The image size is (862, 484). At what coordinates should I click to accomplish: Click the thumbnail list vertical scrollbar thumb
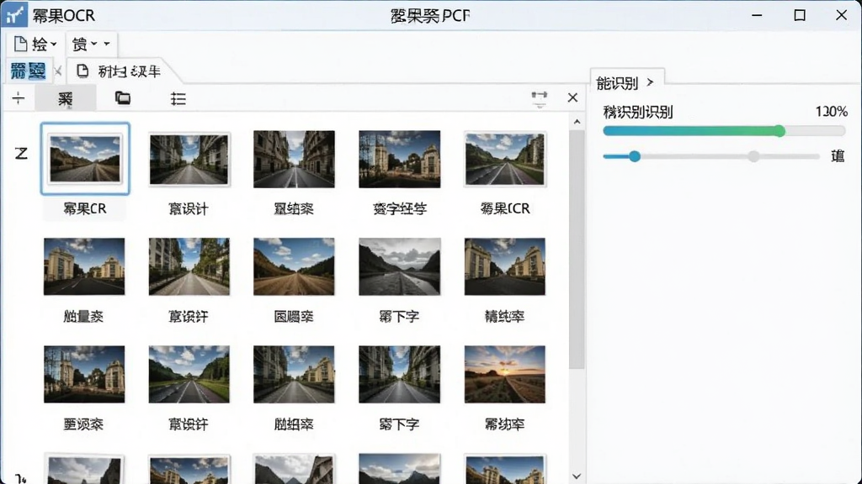click(577, 249)
